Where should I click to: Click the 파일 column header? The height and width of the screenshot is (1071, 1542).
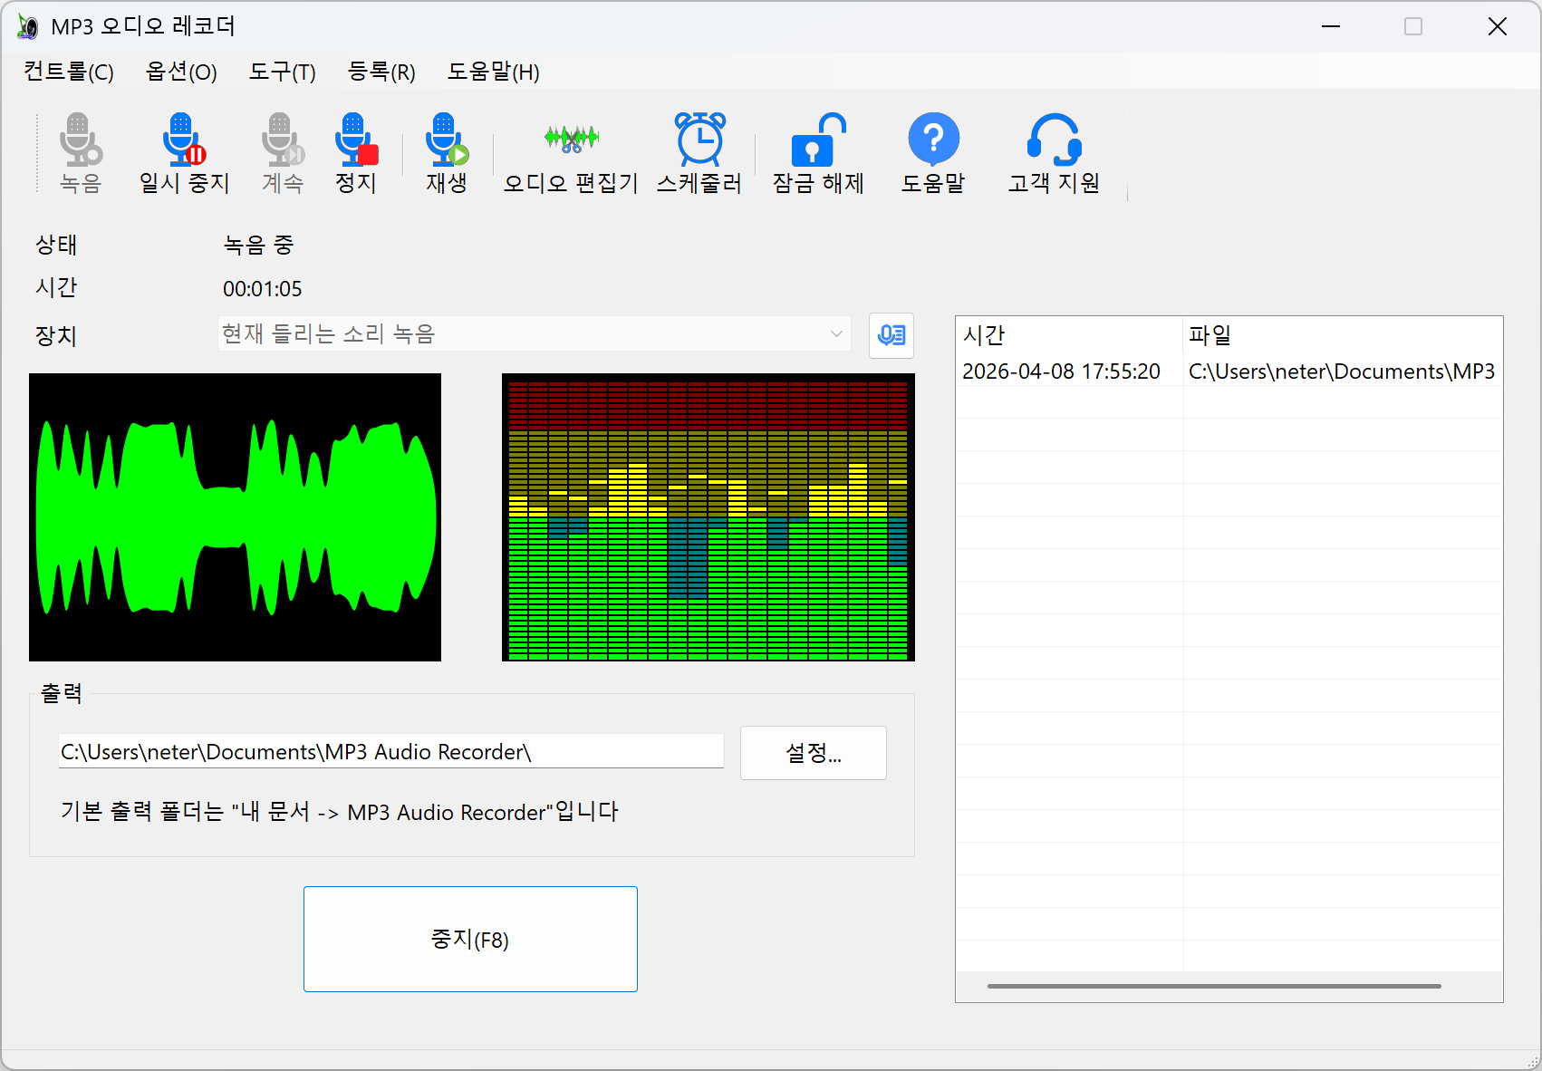coord(1343,335)
